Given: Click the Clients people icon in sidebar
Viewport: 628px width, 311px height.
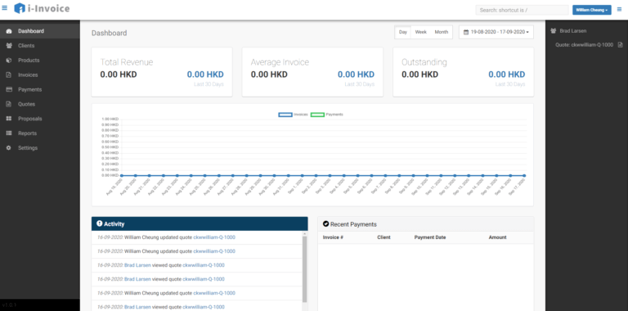Looking at the screenshot, I should coord(9,46).
